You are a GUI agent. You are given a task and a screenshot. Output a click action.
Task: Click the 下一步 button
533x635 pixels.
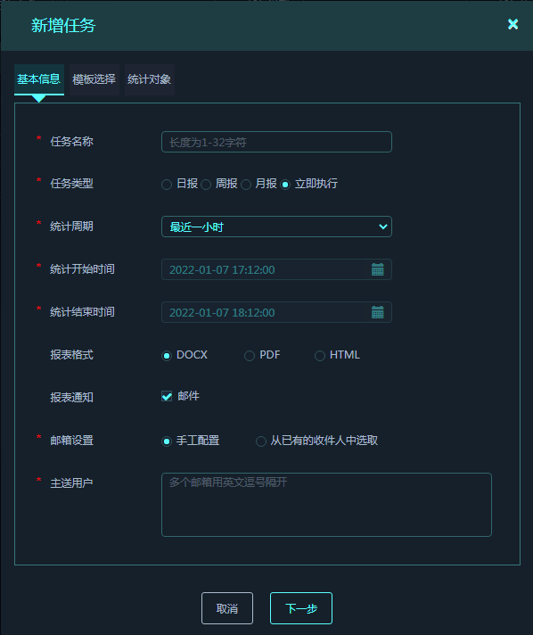[301, 608]
